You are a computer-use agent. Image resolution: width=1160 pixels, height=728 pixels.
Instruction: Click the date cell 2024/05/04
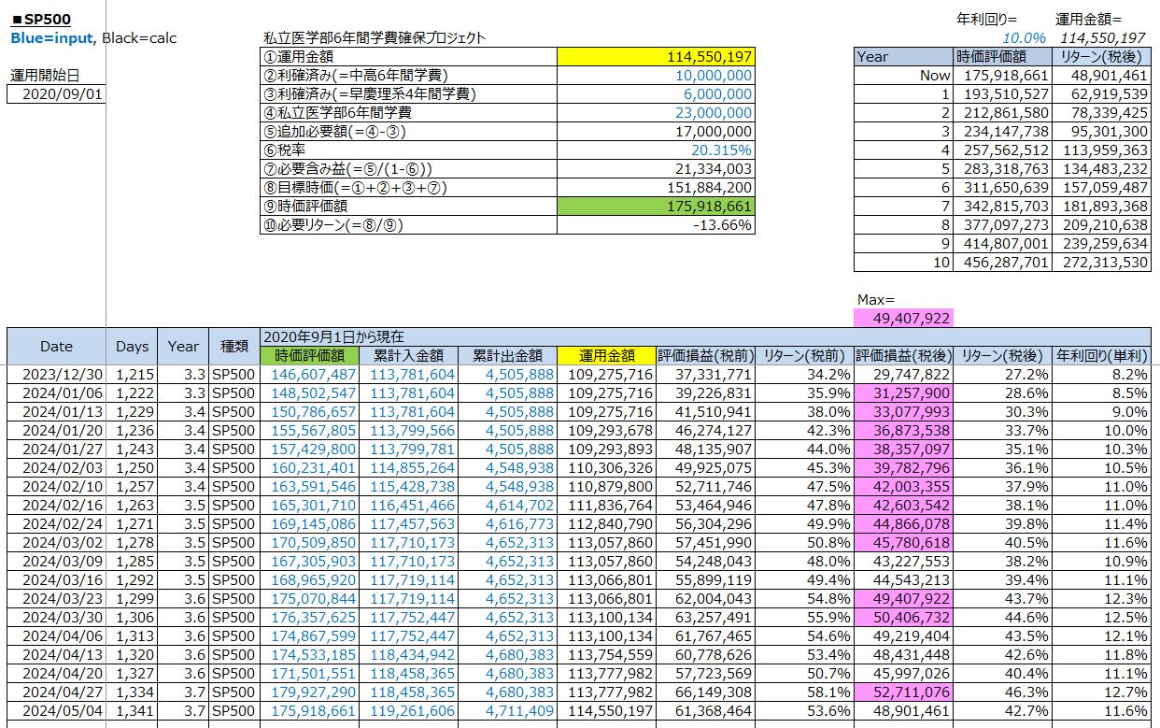(56, 710)
